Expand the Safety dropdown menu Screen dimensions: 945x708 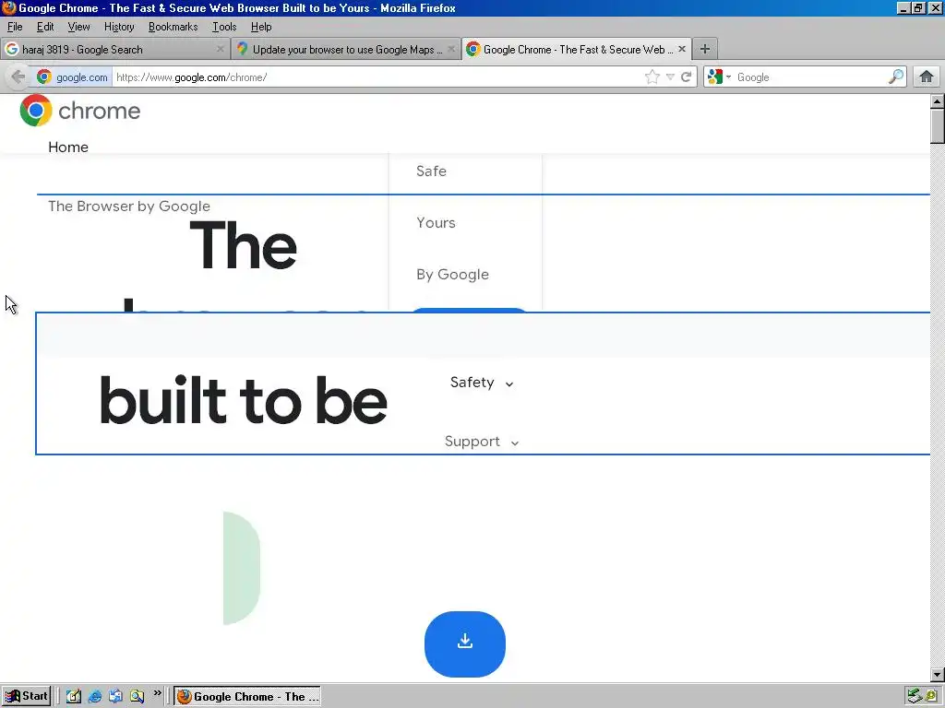pos(482,383)
